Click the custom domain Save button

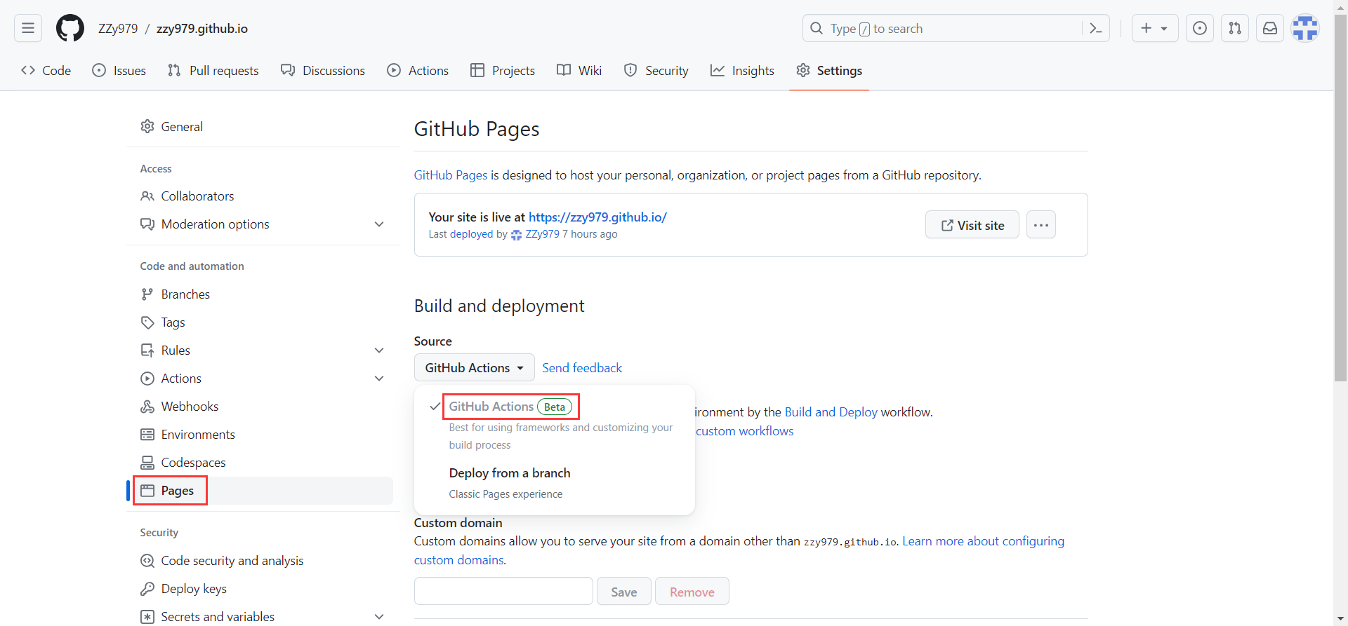(x=624, y=591)
